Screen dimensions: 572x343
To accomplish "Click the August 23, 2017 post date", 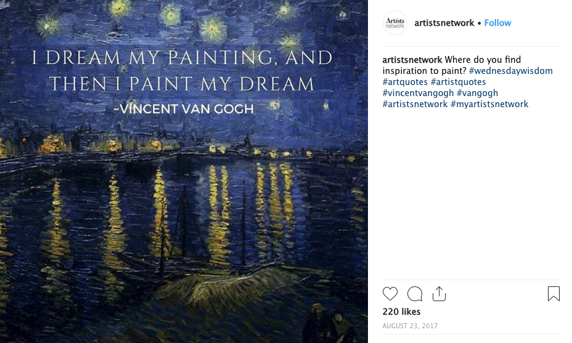I will 410,326.
